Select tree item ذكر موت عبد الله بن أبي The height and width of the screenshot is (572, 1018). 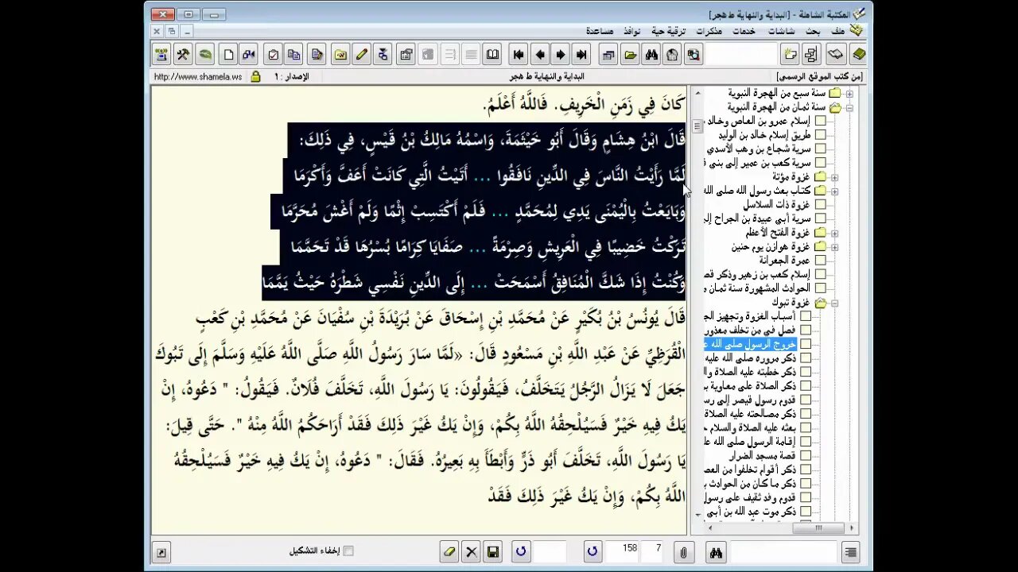pos(750,512)
